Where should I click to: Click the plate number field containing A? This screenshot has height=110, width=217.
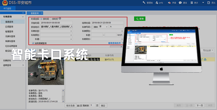(x=116, y=27)
